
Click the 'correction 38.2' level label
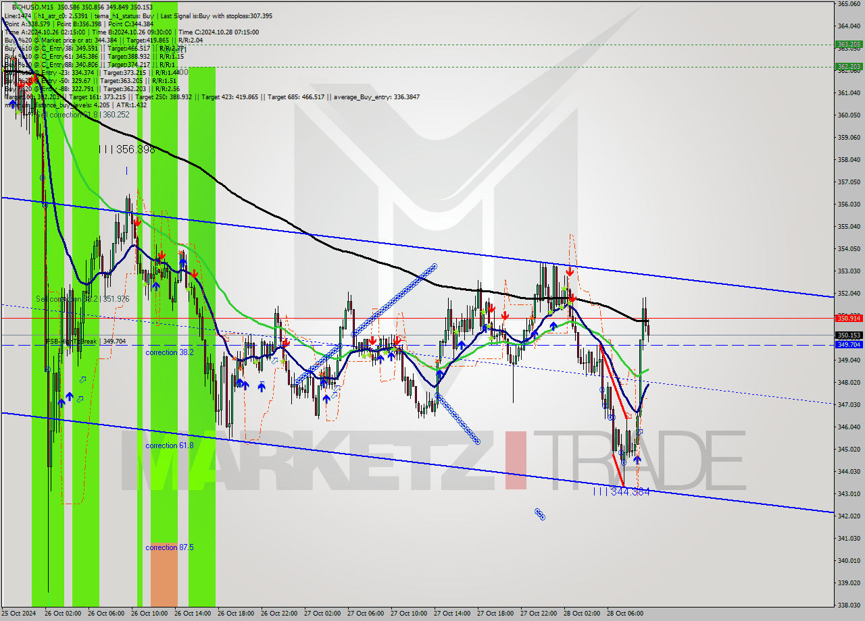(x=170, y=352)
